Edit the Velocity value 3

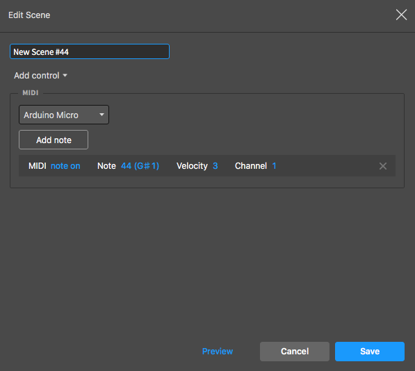pos(215,166)
